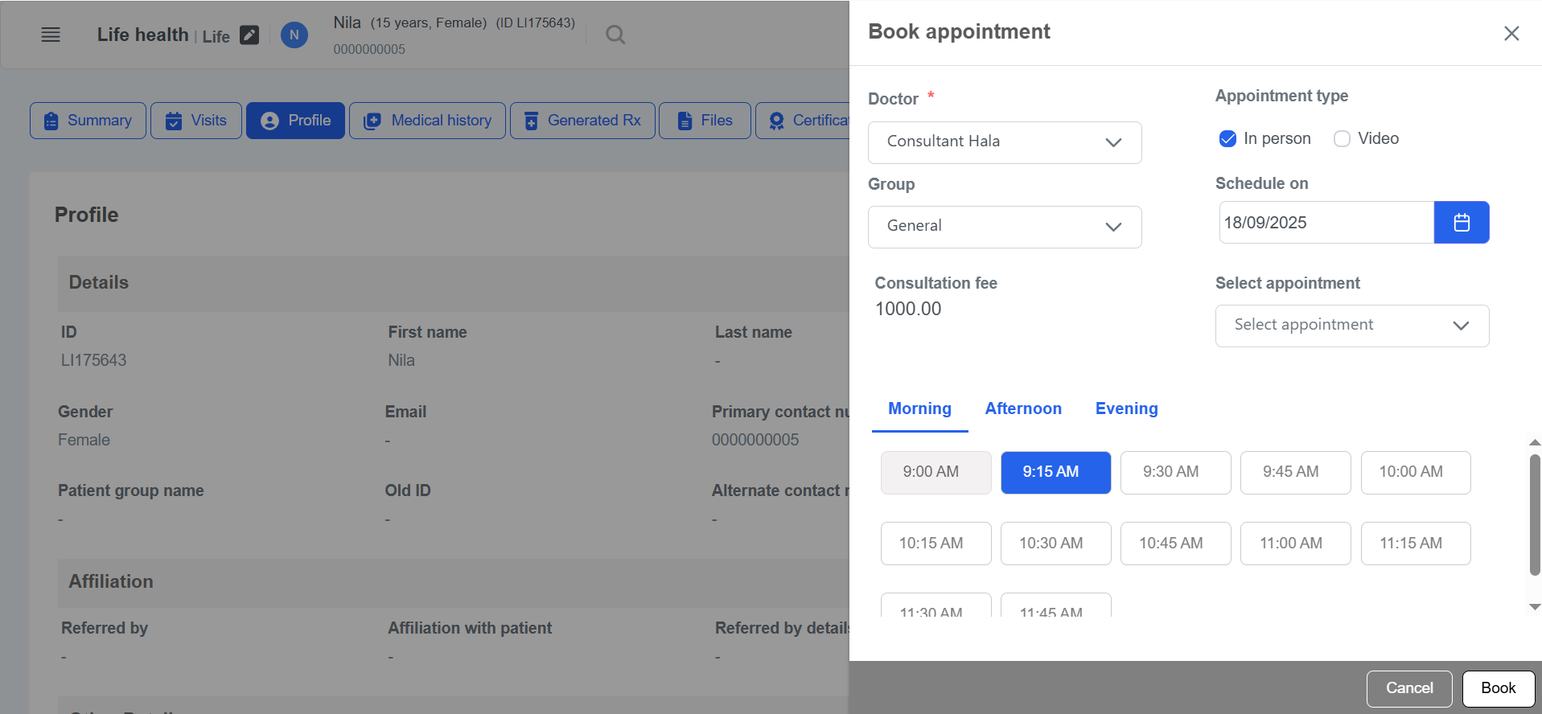Switch to Morning time slots
1542x714 pixels.
919,408
